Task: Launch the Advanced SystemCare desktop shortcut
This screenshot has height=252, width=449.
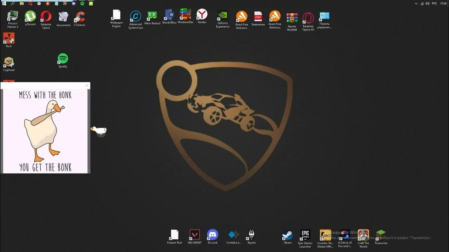Action: [x=135, y=20]
